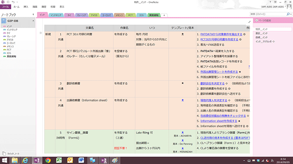Collapse the GIP-DB notebook chevron
This screenshot has height=164, width=293.
click(x=33, y=21)
